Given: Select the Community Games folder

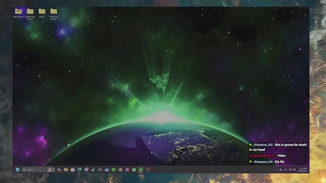Looking at the screenshot, I should point(53,14).
